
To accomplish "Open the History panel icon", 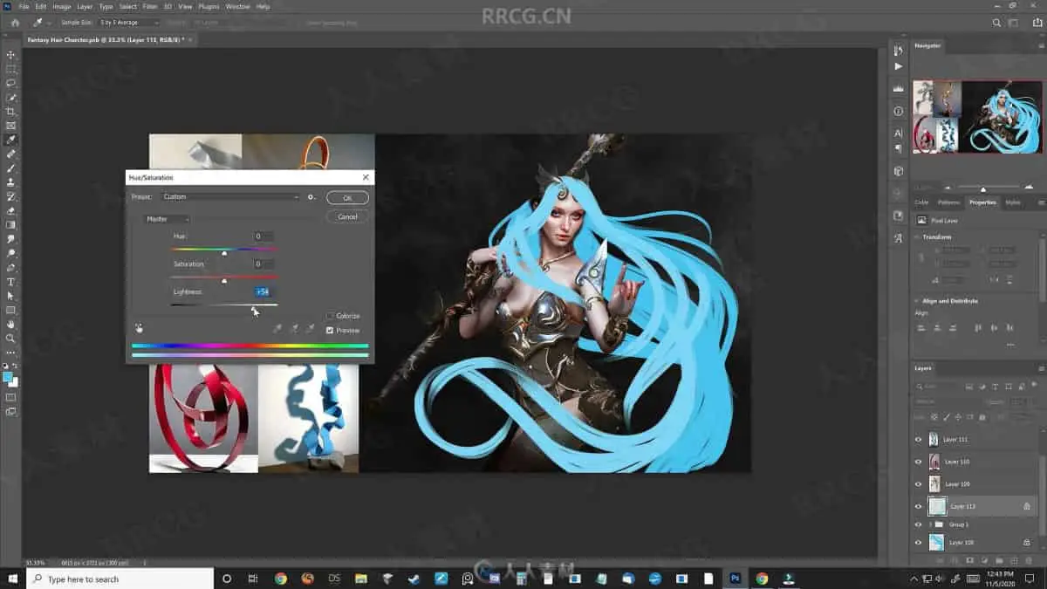I will tap(899, 51).
